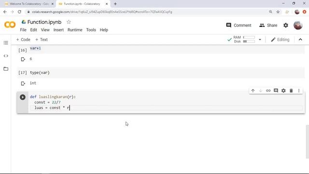Add a comment to the cell
The image size is (309, 174).
click(276, 90)
